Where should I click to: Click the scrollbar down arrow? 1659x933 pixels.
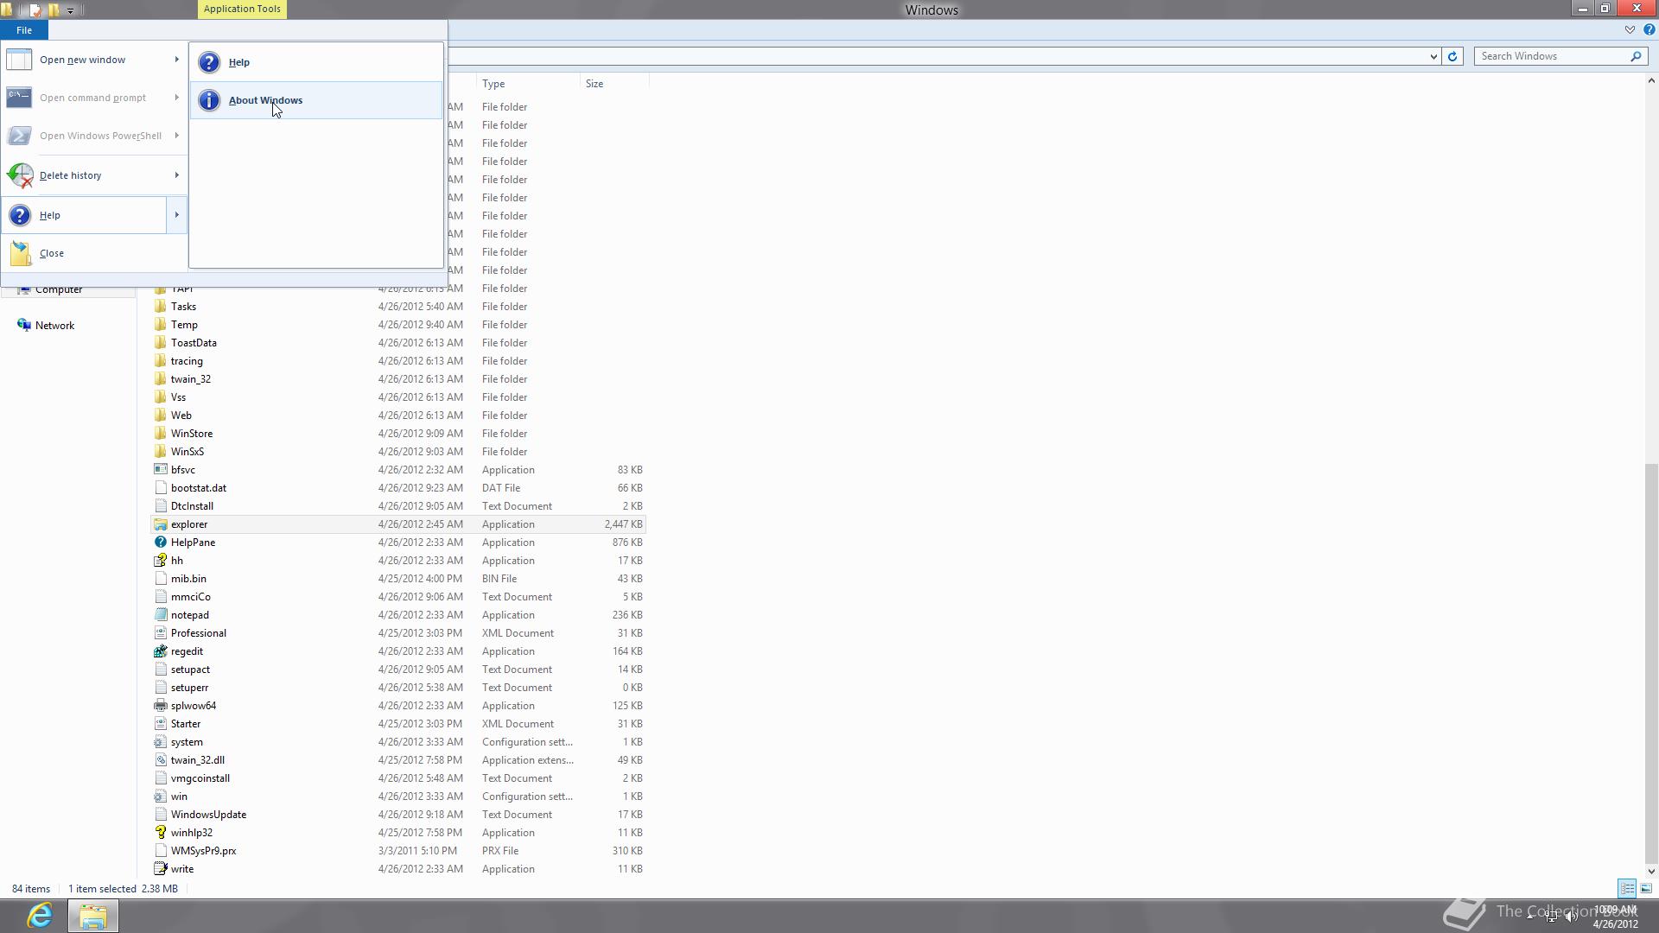(x=1651, y=871)
